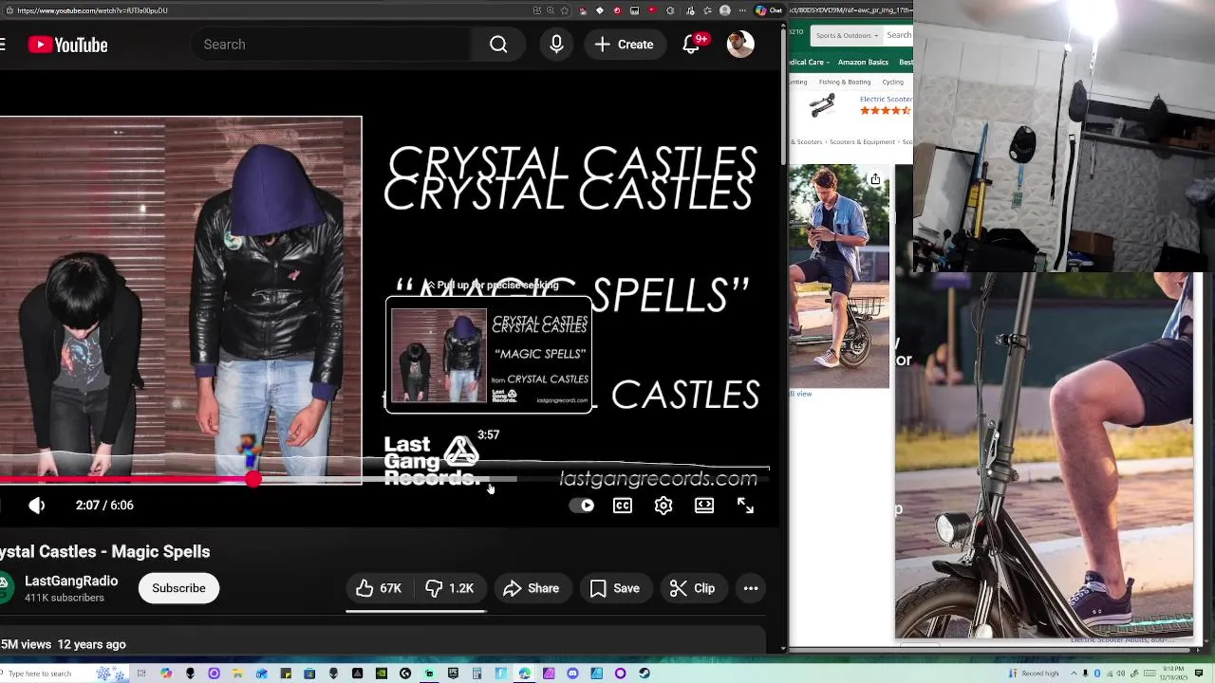The width and height of the screenshot is (1215, 683).
Task: Open YouTube notifications bell
Action: pos(691,45)
